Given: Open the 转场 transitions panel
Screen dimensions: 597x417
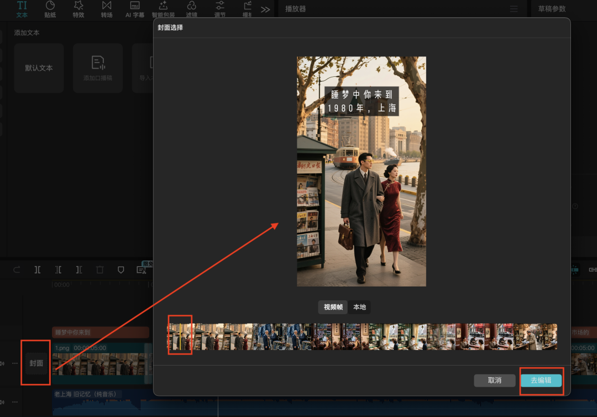Looking at the screenshot, I should point(107,9).
